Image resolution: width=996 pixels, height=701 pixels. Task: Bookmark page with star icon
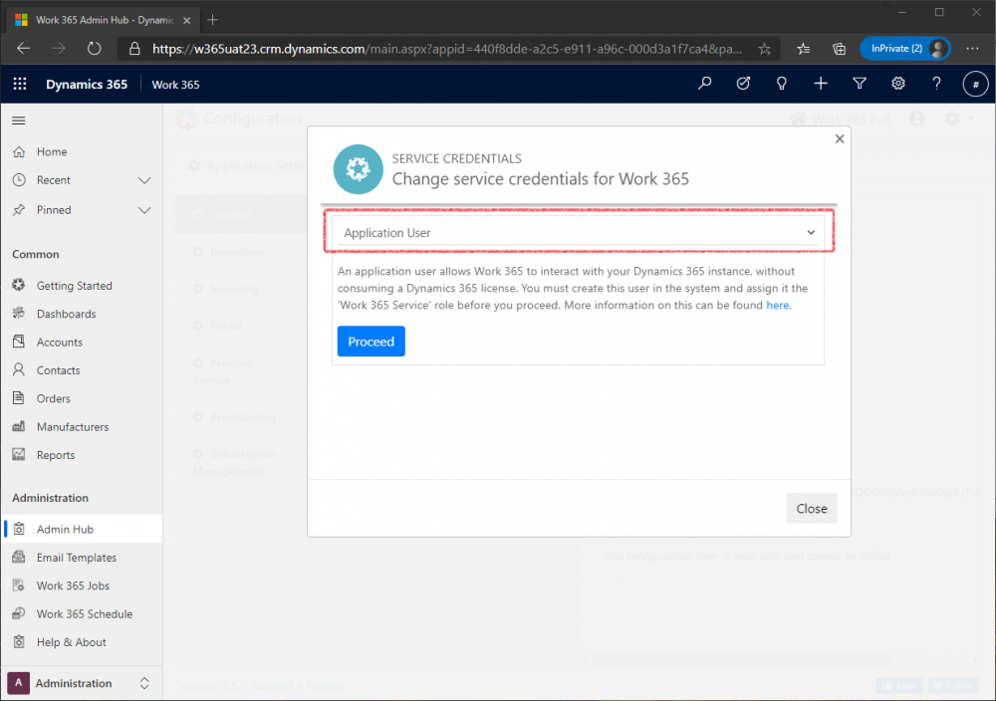[764, 49]
